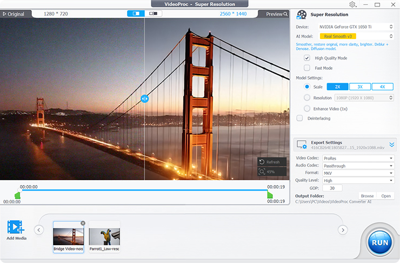Open the Video Codec dropdown
Viewport: 400px width, 263px height.
click(x=358, y=158)
